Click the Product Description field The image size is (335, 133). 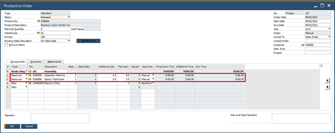coord(70,25)
